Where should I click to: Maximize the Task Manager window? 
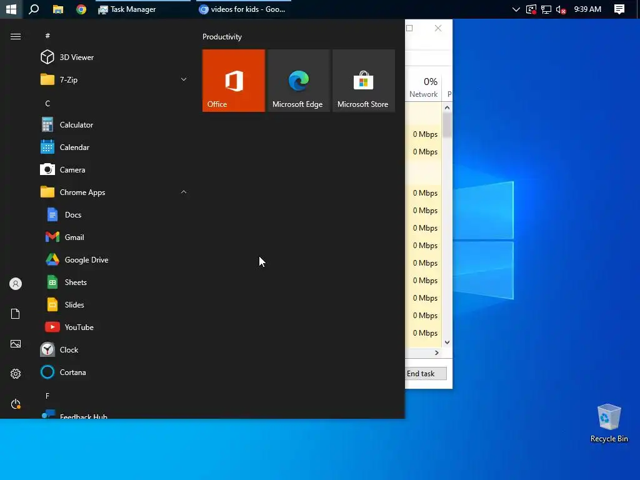[409, 28]
